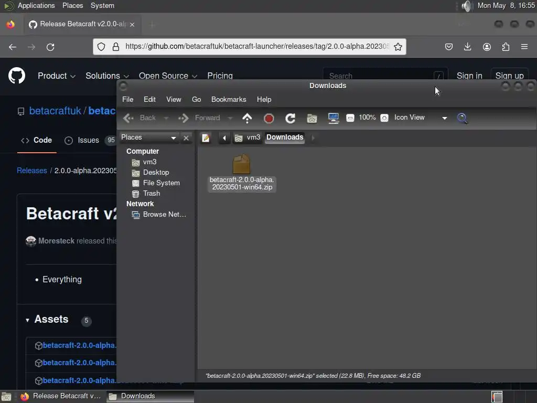Click the Back button in file manager
The height and width of the screenshot is (403, 537).
pyautogui.click(x=139, y=118)
